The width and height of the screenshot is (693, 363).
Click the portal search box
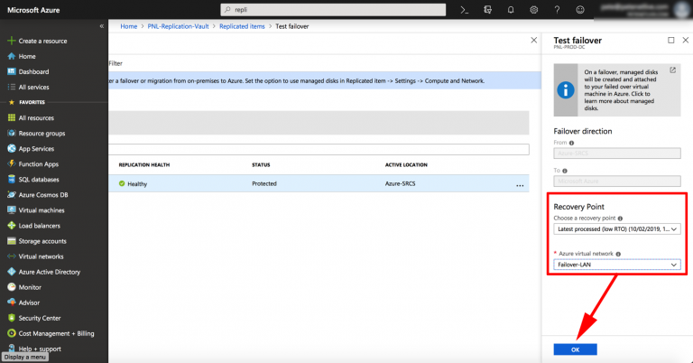click(333, 10)
